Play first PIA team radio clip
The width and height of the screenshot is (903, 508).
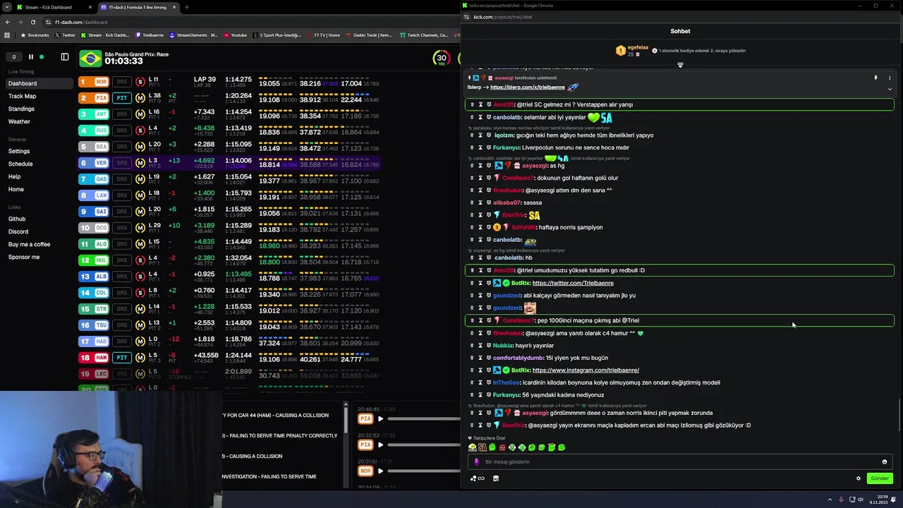point(380,419)
